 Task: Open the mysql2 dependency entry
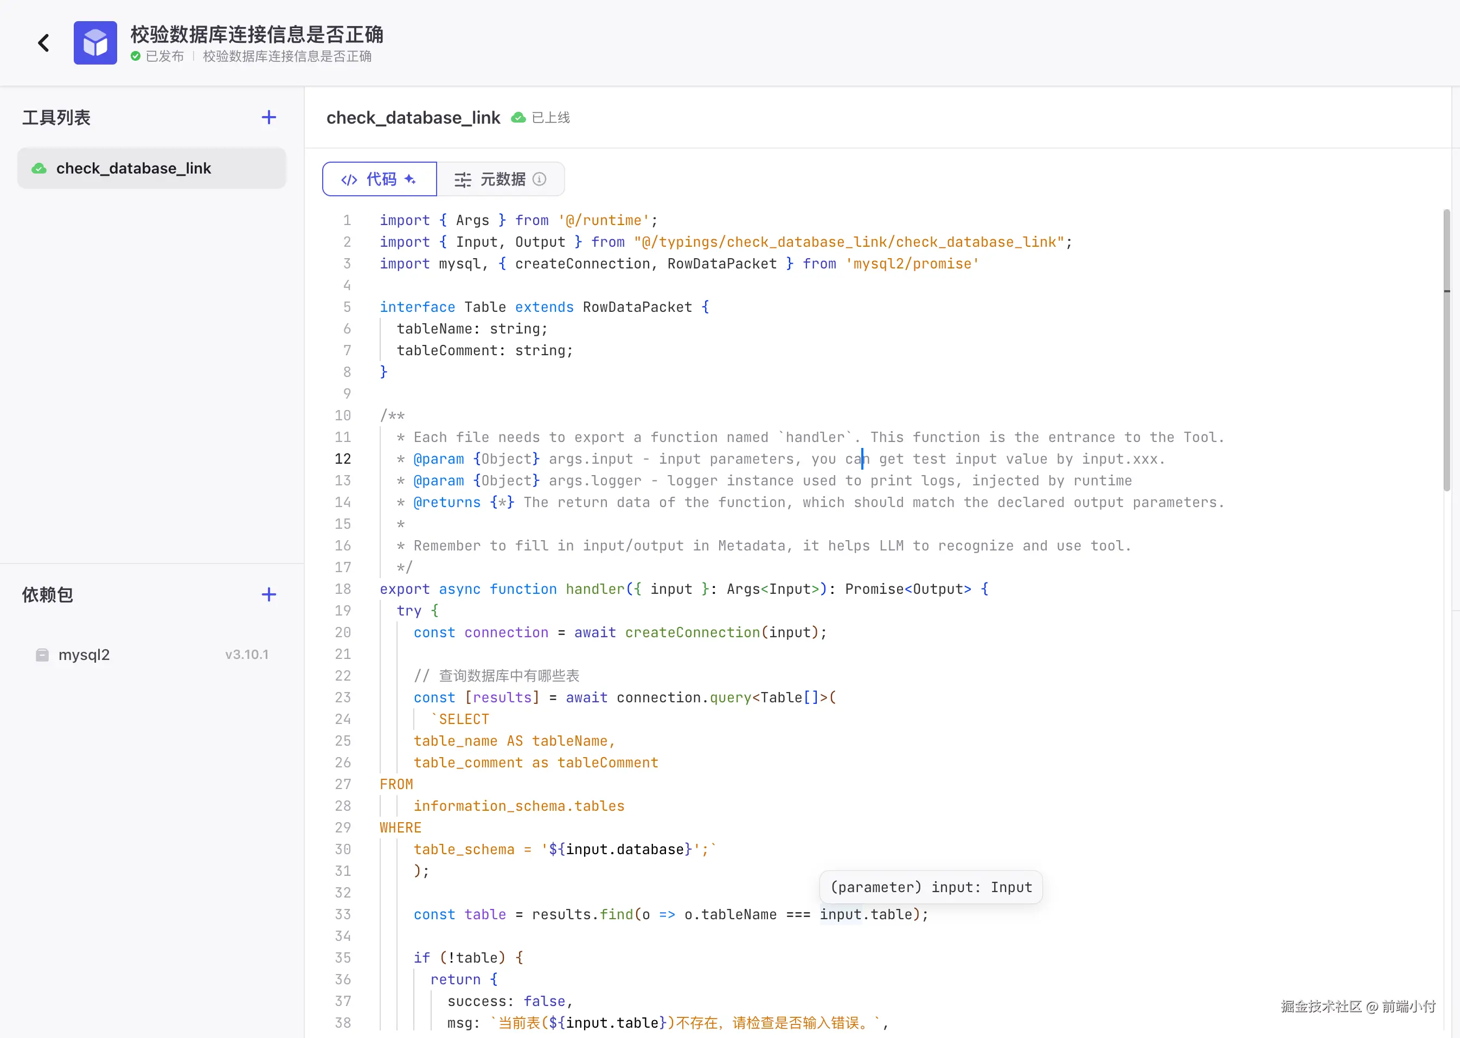click(x=85, y=655)
